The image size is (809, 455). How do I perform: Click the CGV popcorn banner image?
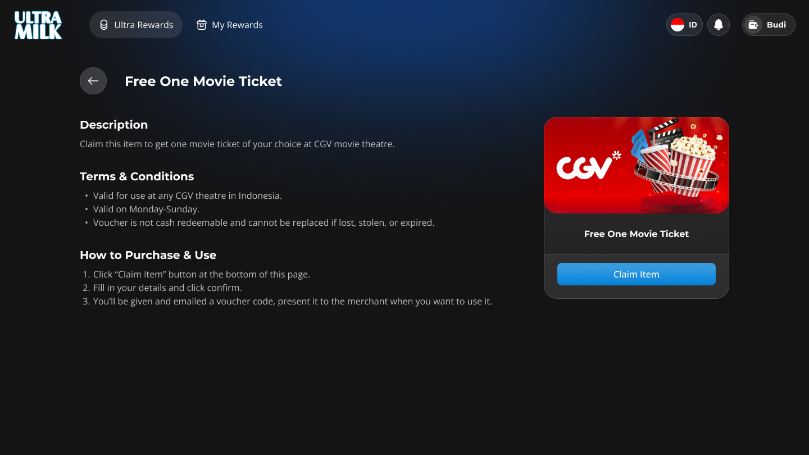(637, 165)
